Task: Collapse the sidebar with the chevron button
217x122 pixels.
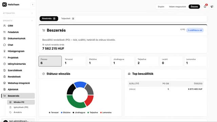Action: (33, 4)
